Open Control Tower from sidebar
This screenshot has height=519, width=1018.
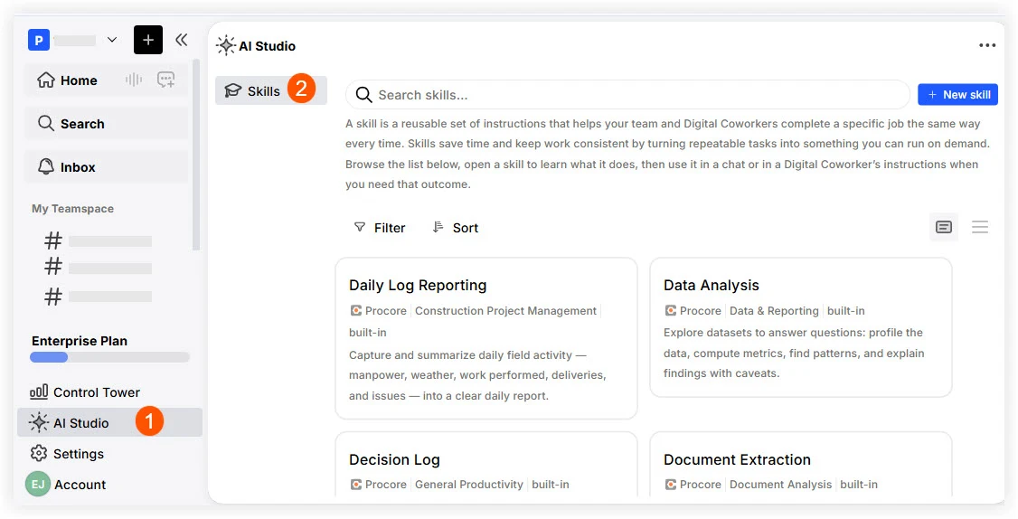click(84, 392)
